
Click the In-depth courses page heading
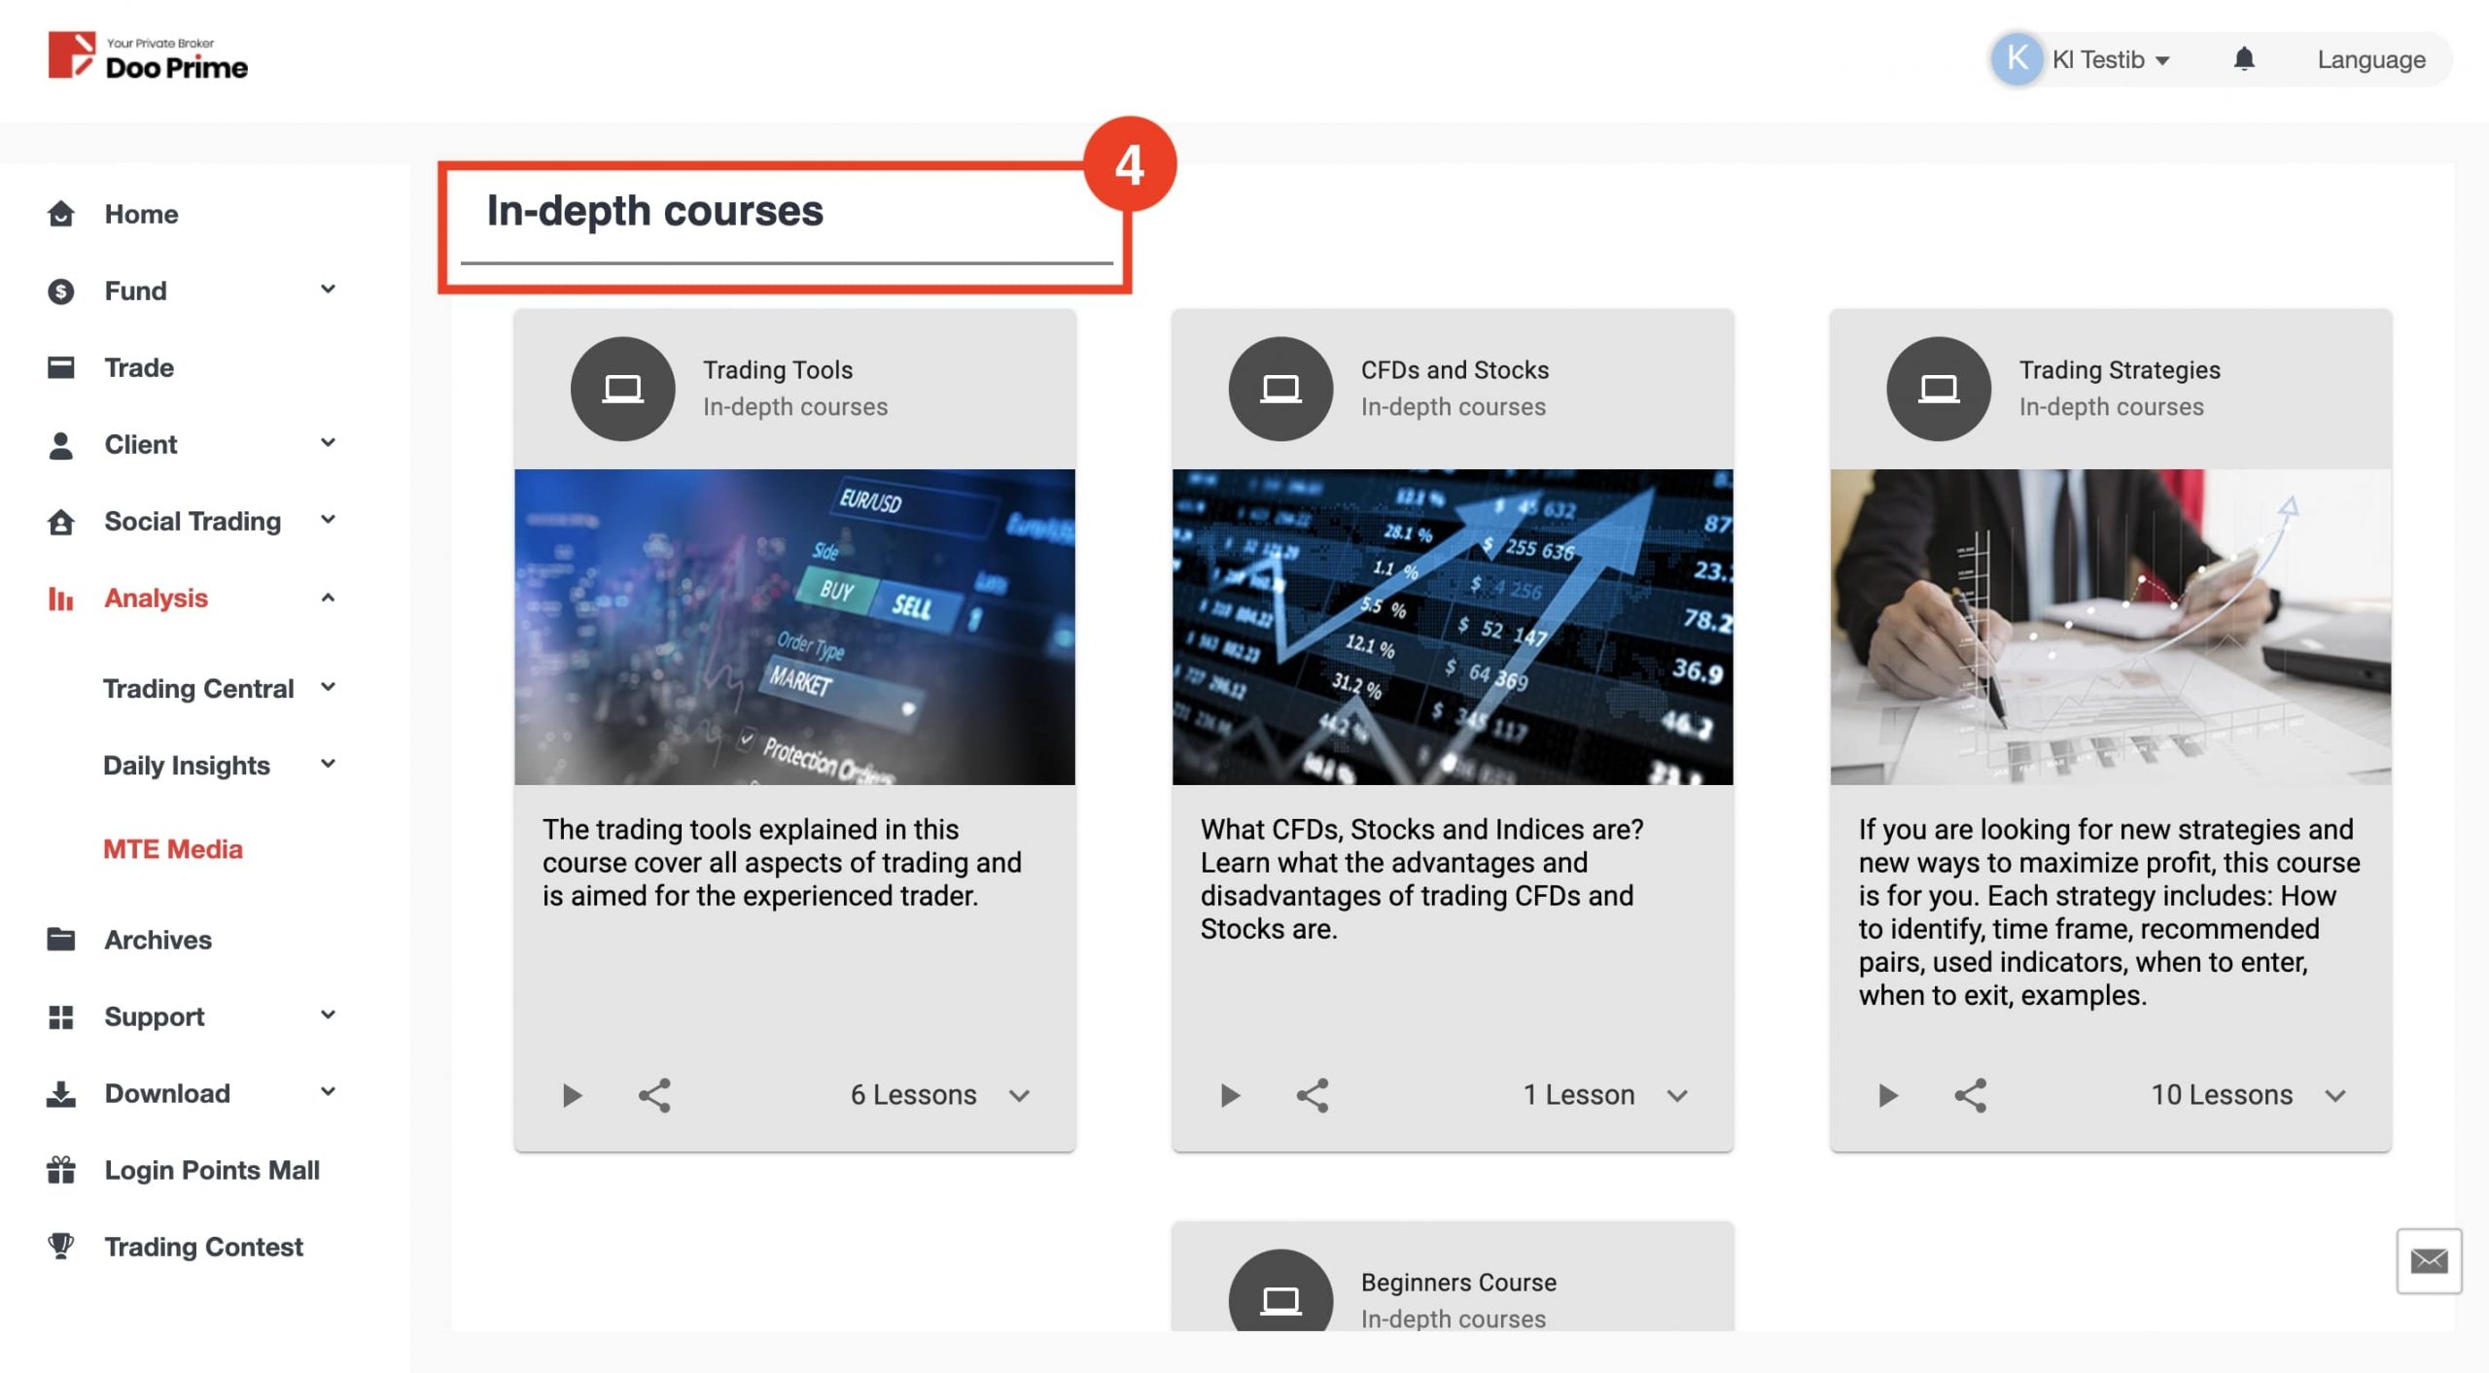(x=655, y=210)
